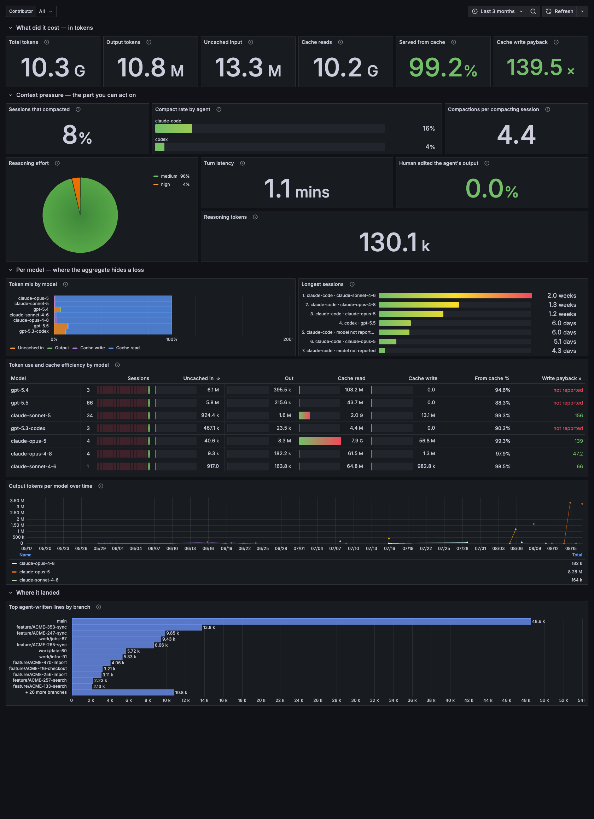Click info icon next to Cache reads

coord(340,42)
